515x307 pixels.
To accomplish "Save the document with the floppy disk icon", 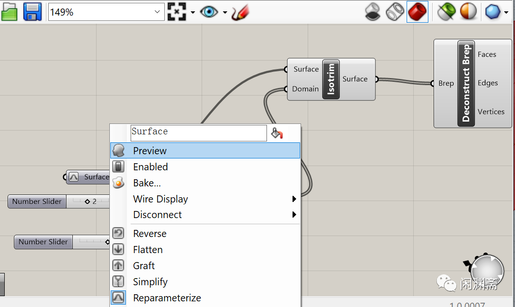I will pos(33,12).
